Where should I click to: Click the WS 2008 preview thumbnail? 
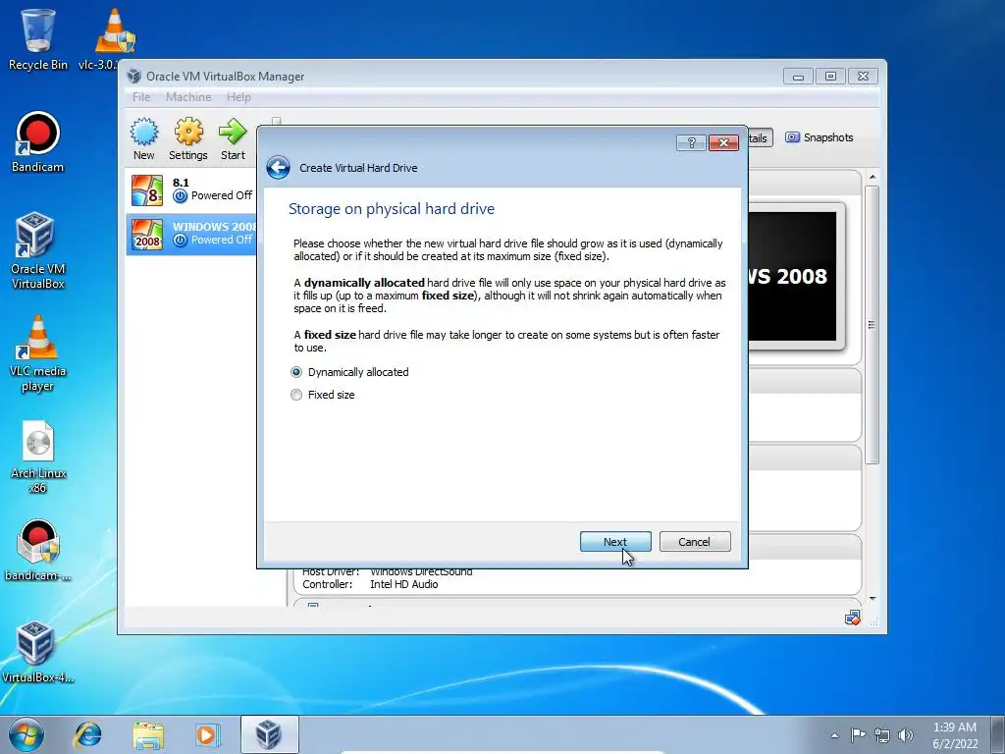792,276
